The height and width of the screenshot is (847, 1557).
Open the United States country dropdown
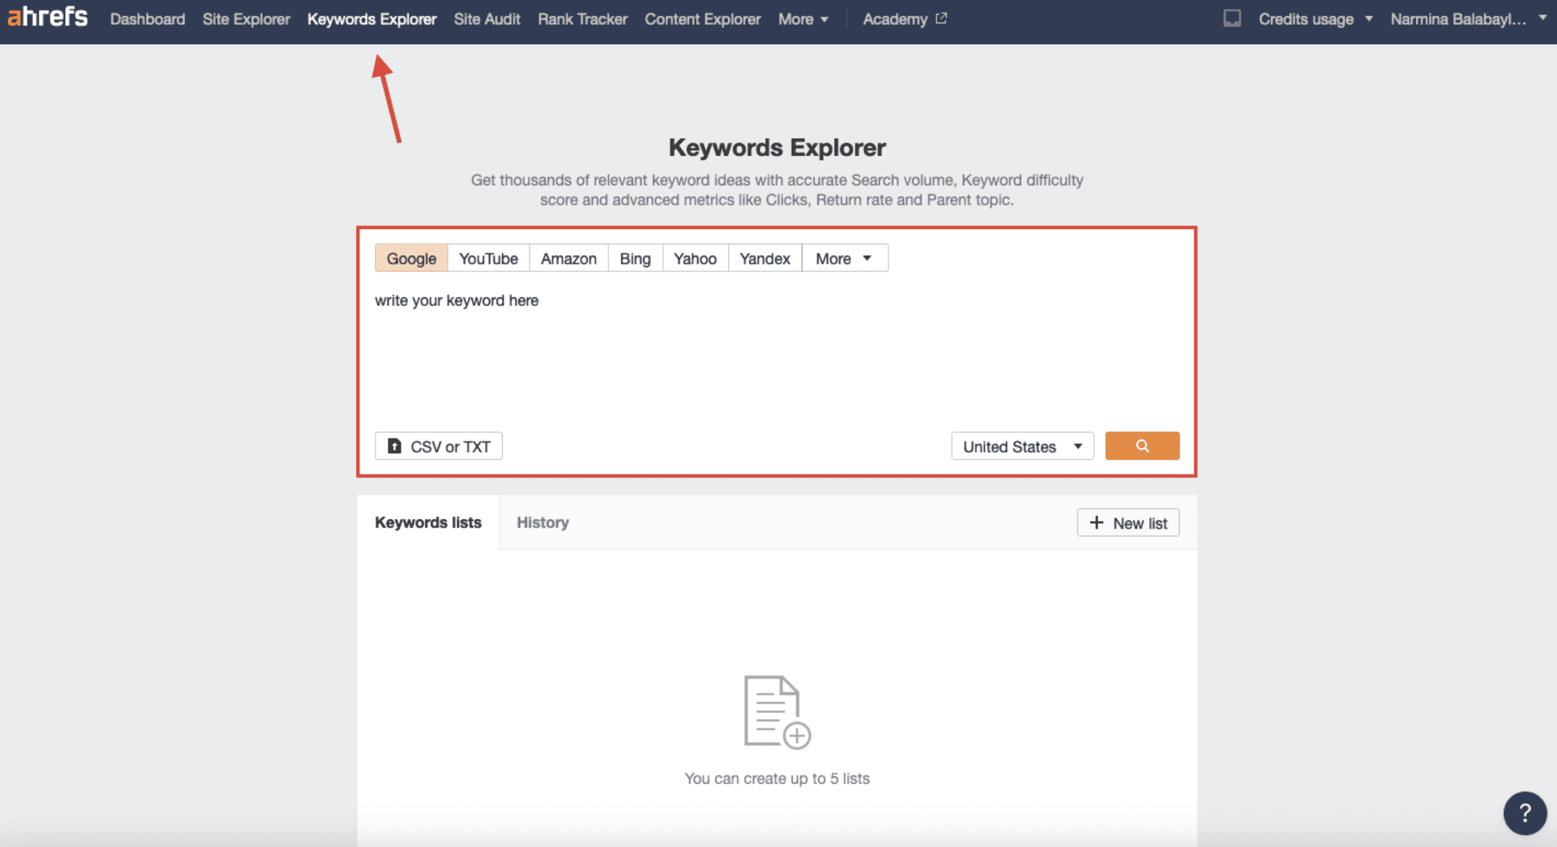(x=1022, y=446)
